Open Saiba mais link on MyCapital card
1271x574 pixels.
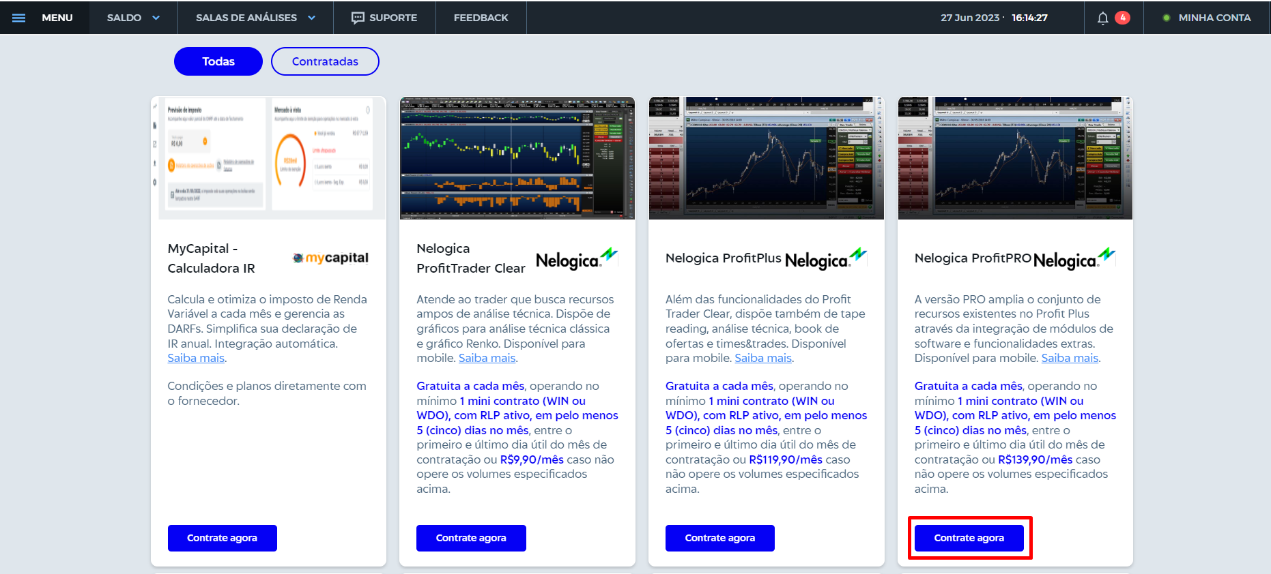pos(196,358)
